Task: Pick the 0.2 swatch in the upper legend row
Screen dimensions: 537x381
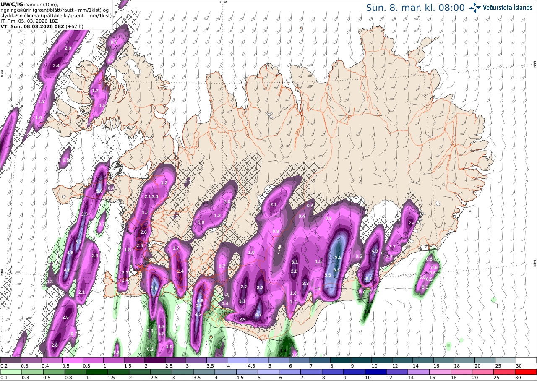Action: [10, 360]
